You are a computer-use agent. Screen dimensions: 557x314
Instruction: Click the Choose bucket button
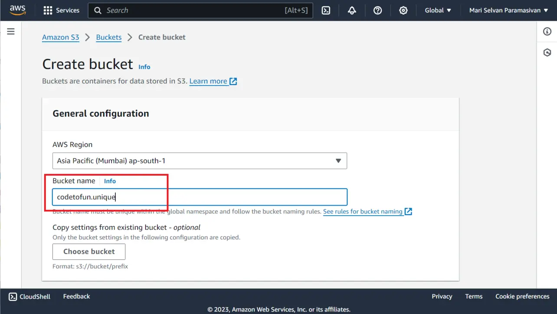pyautogui.click(x=89, y=252)
